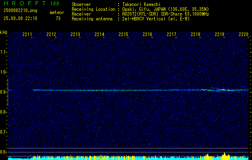Click the Receiver label
This screenshot has height=160, width=252.
pyautogui.click(x=81, y=14)
